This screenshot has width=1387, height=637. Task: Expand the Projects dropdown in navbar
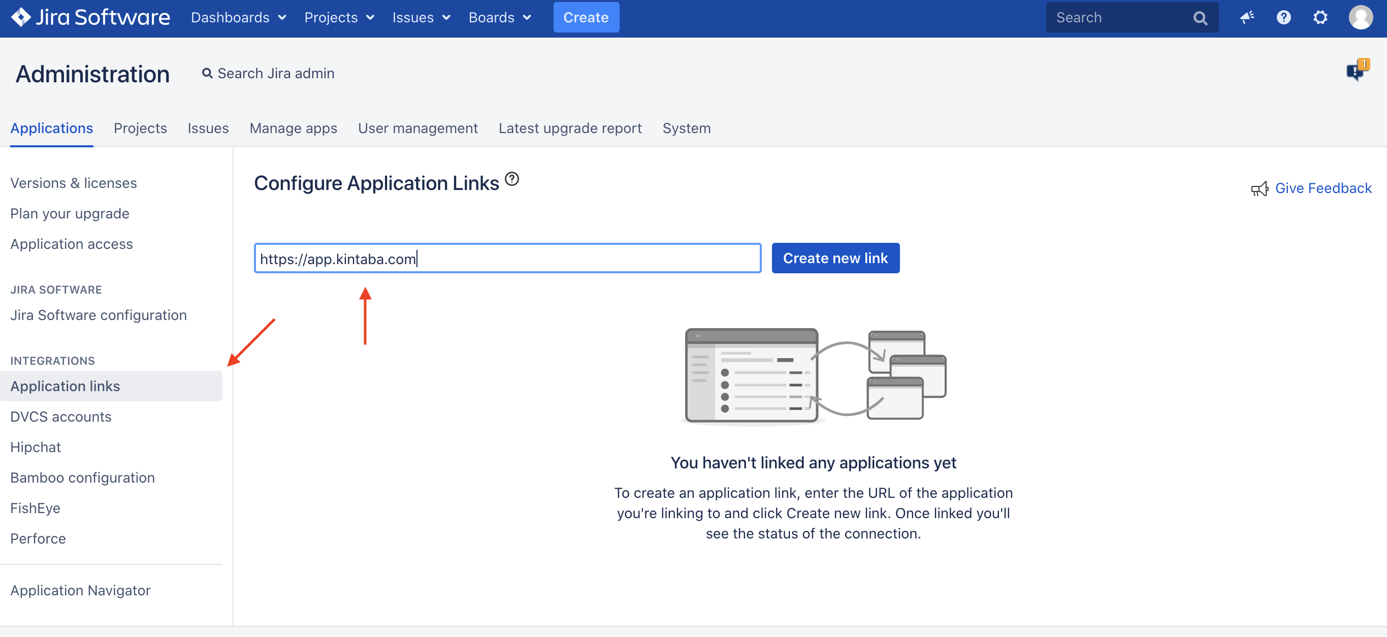tap(339, 18)
